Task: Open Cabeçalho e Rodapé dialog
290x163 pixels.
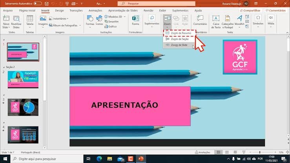Action: (228, 22)
